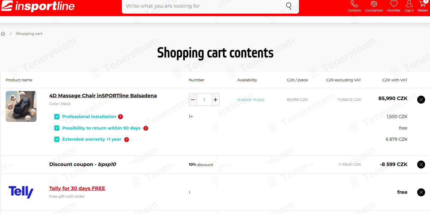
Task: Go to home via breadcrumb house icon
Action: (x=3, y=34)
